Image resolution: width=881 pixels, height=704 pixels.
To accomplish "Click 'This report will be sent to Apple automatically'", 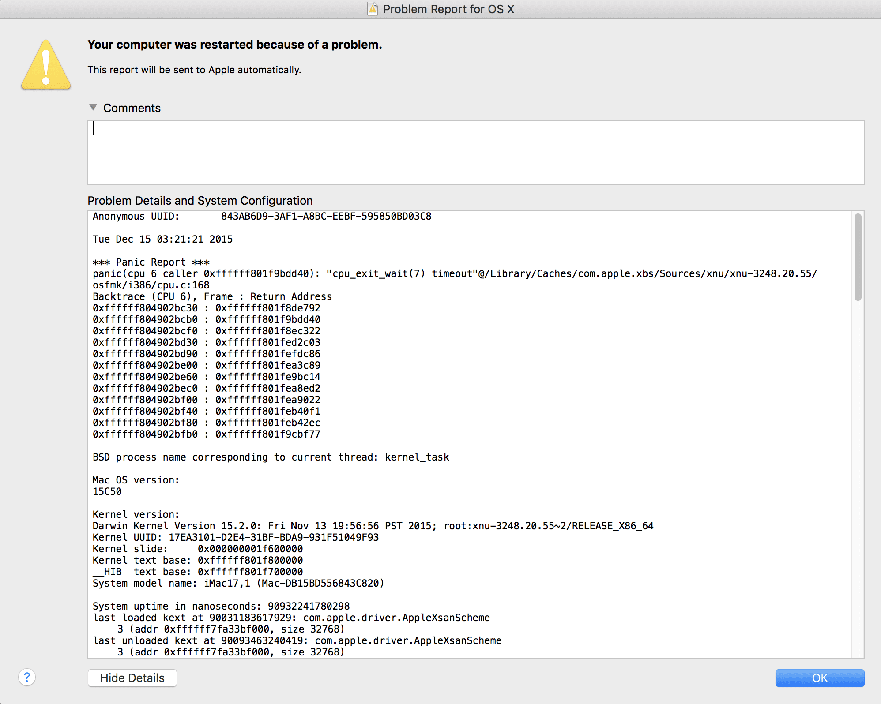I will point(194,70).
